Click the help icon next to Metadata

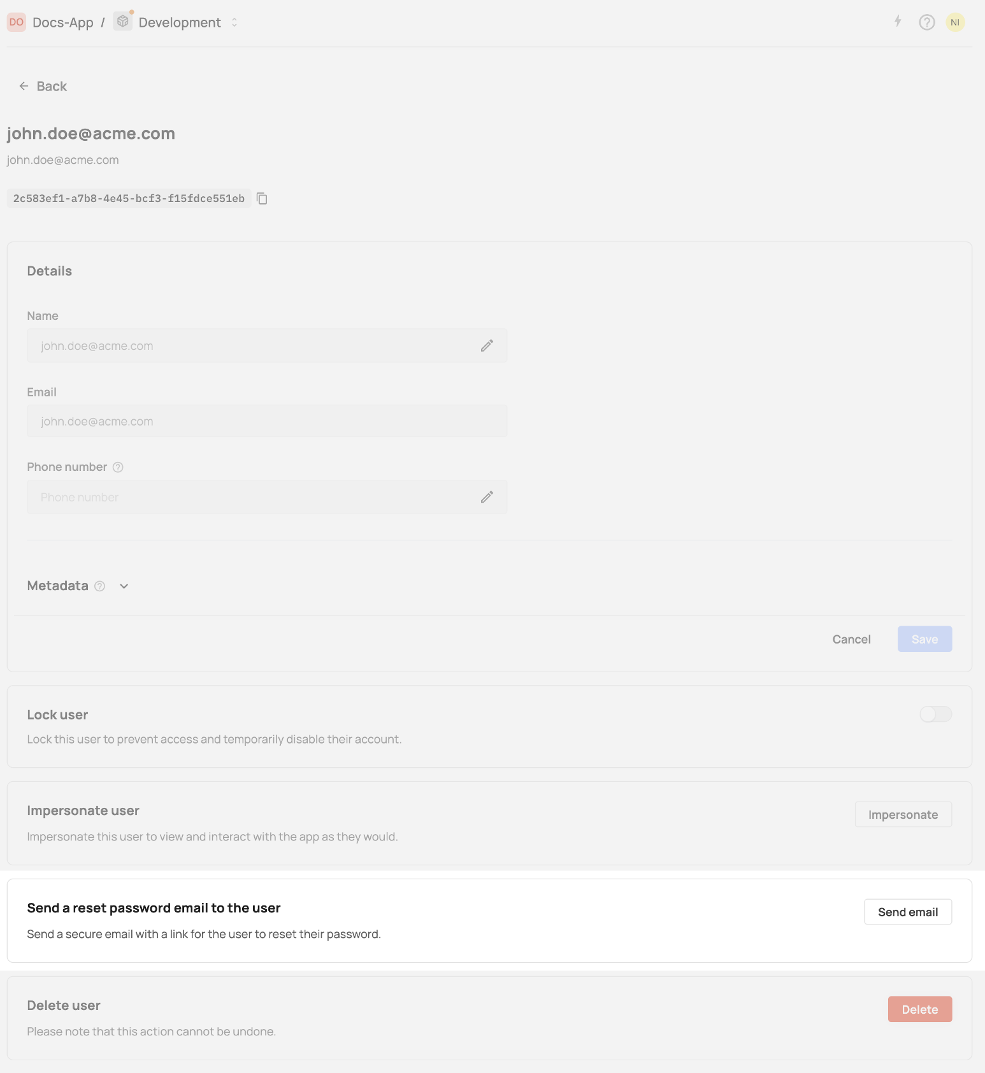[99, 586]
